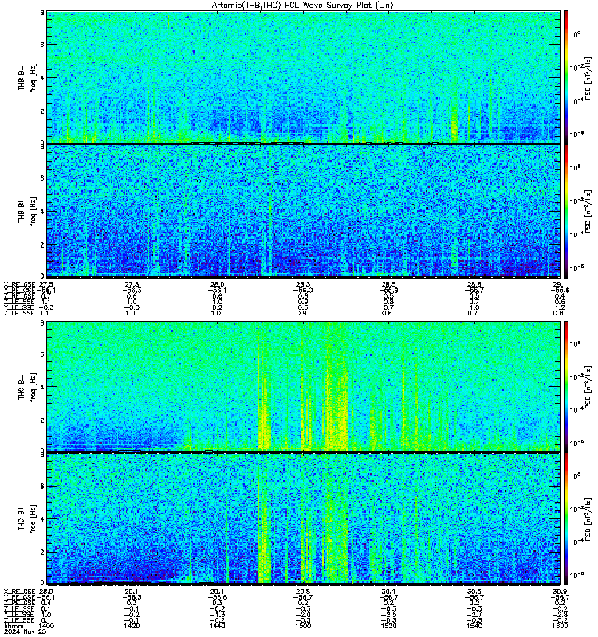Click the PSD [nT²/Hz] label of THC B⊥ colorbar
The image size is (598, 637).
[x=588, y=388]
